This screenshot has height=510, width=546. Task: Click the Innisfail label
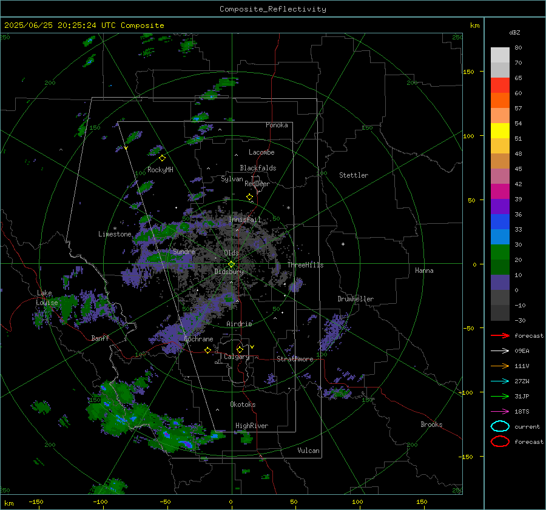244,220
